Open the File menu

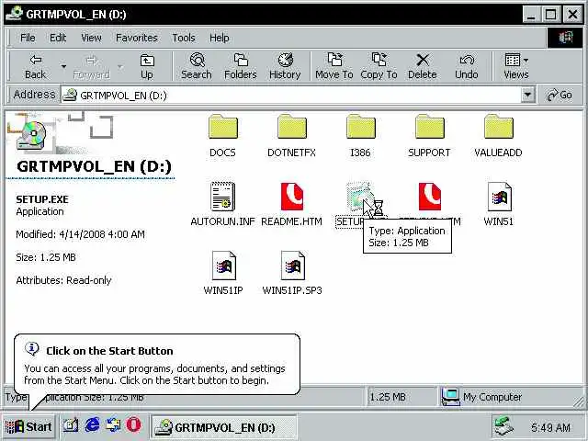(28, 38)
